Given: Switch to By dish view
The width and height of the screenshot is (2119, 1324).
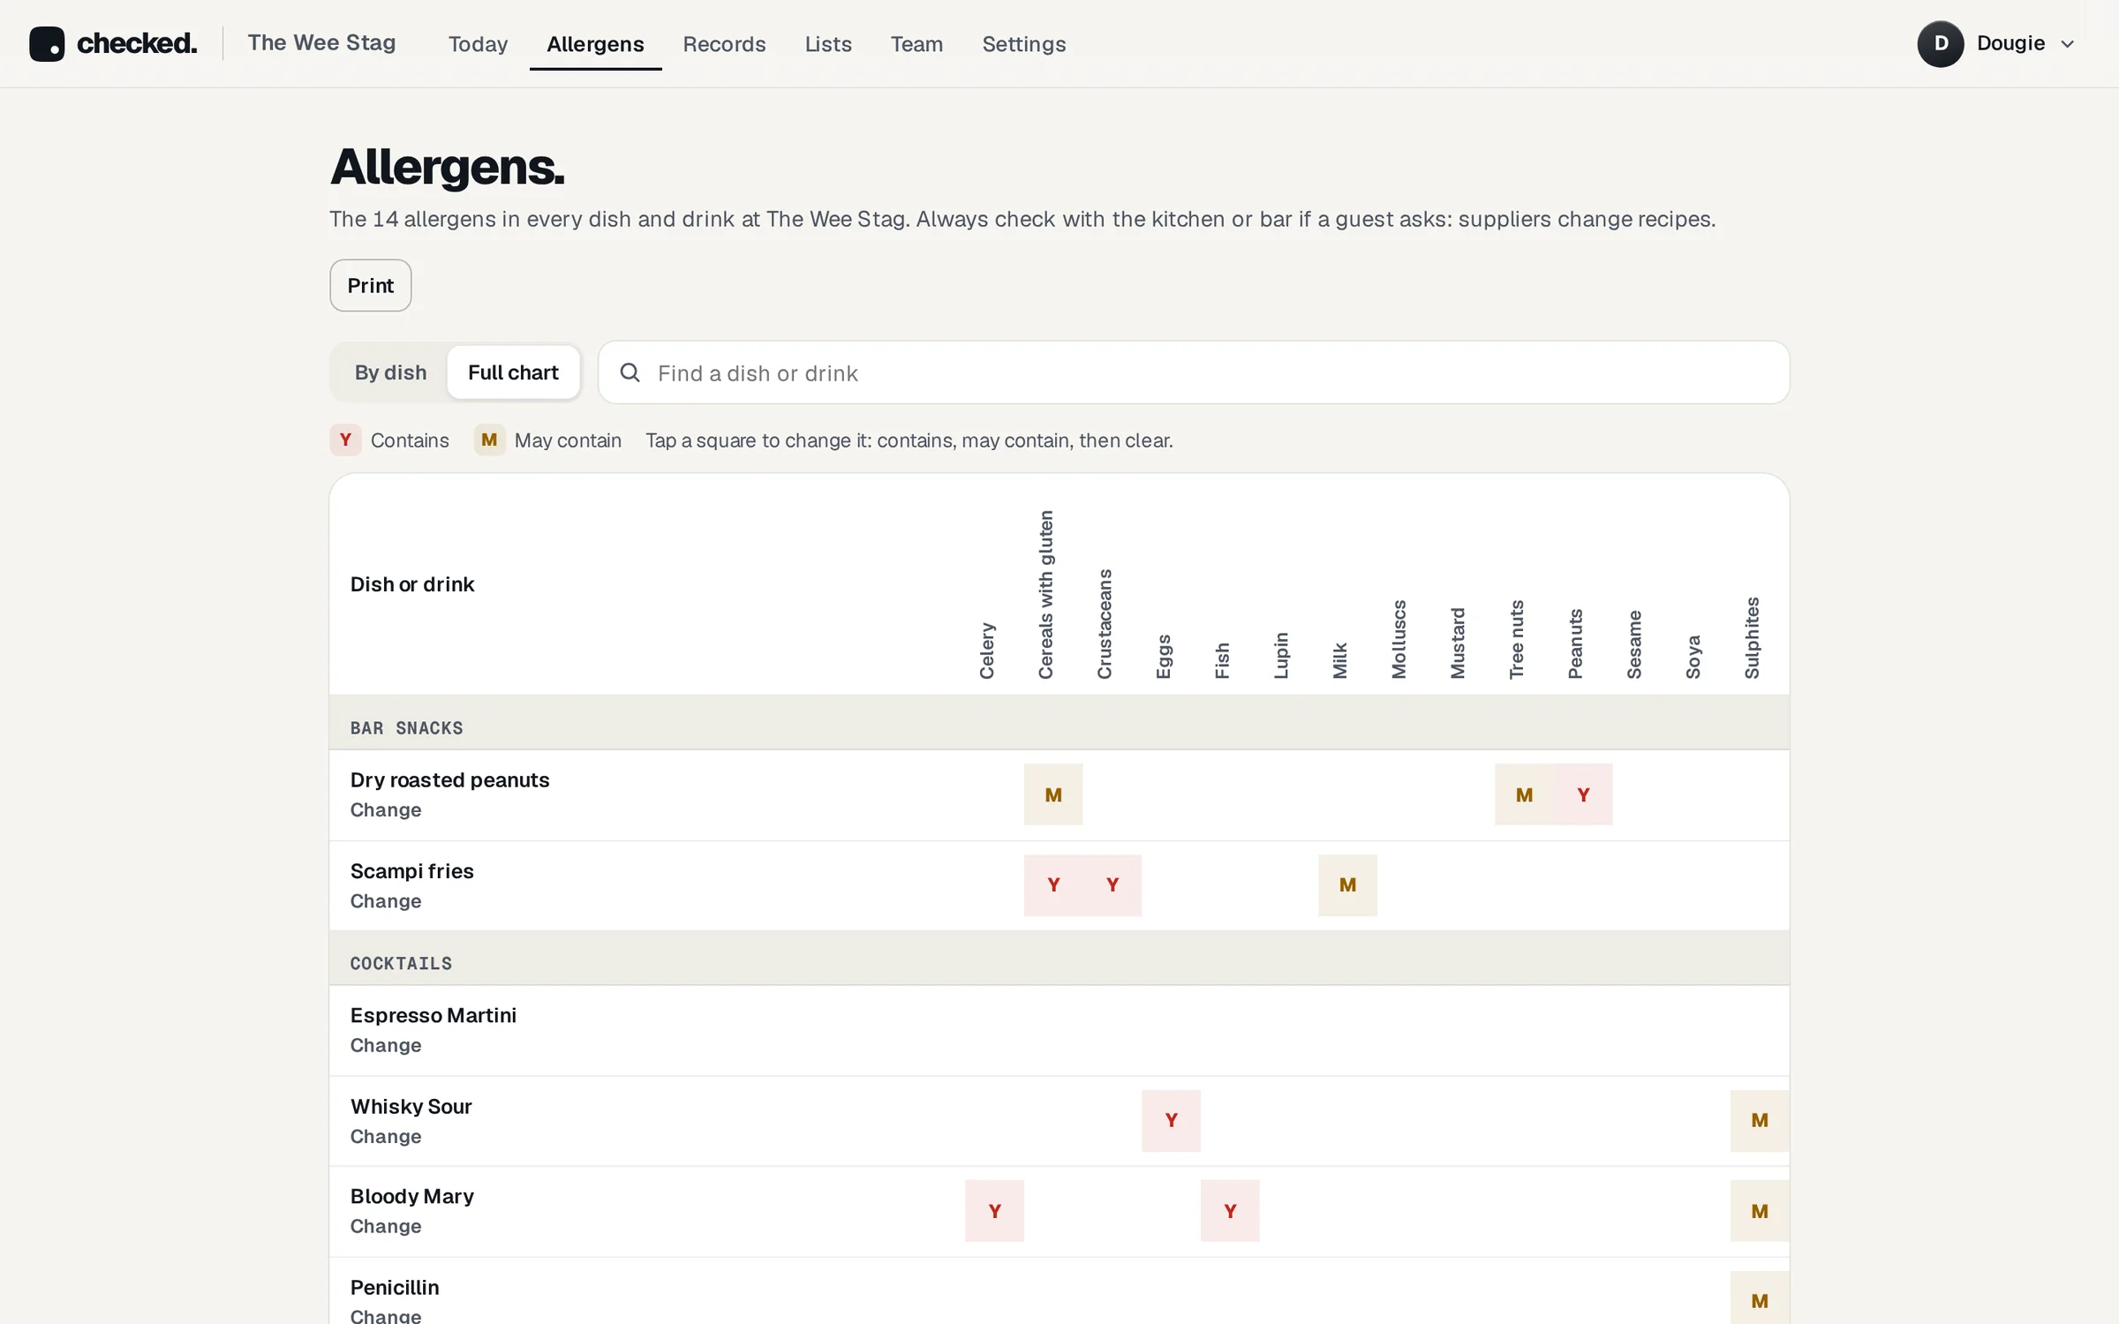Looking at the screenshot, I should (x=390, y=372).
